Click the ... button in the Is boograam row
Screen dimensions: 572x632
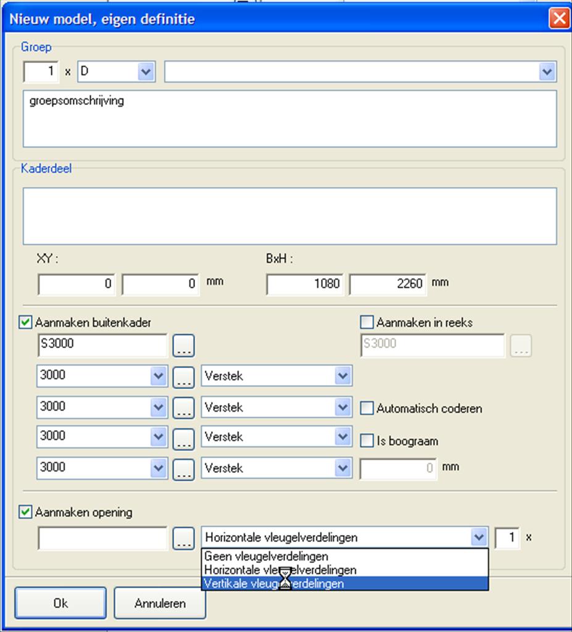coord(183,438)
